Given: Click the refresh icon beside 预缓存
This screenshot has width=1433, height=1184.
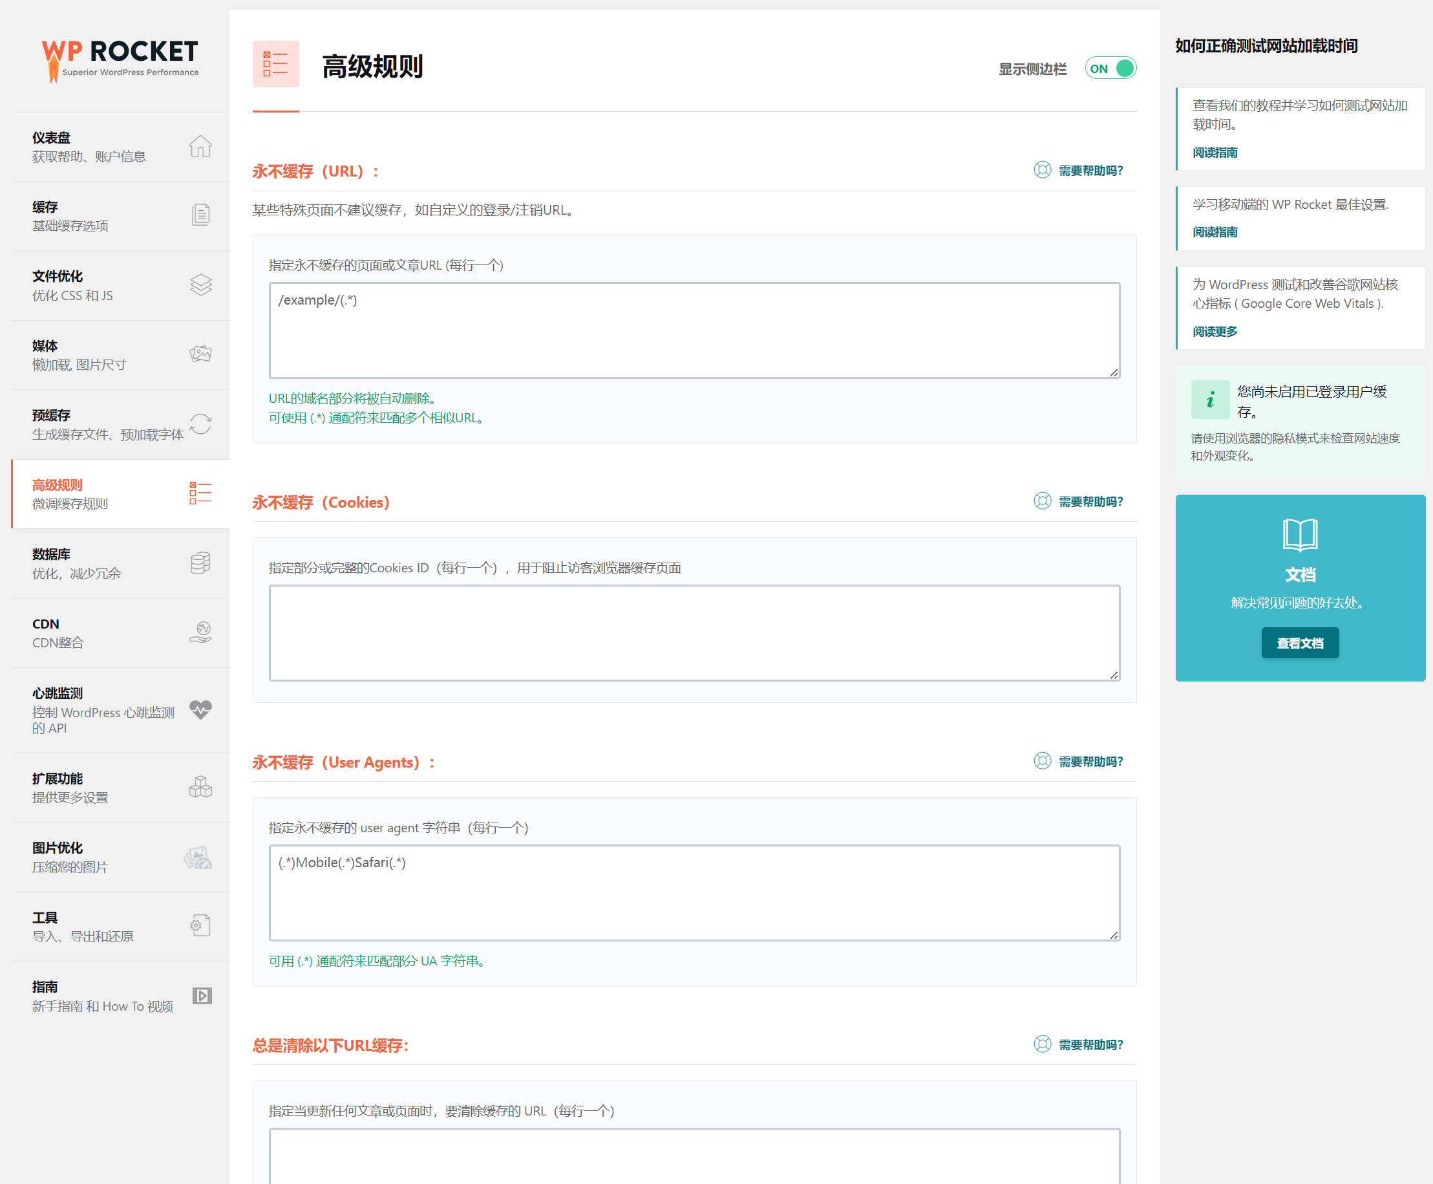Looking at the screenshot, I should (x=200, y=424).
